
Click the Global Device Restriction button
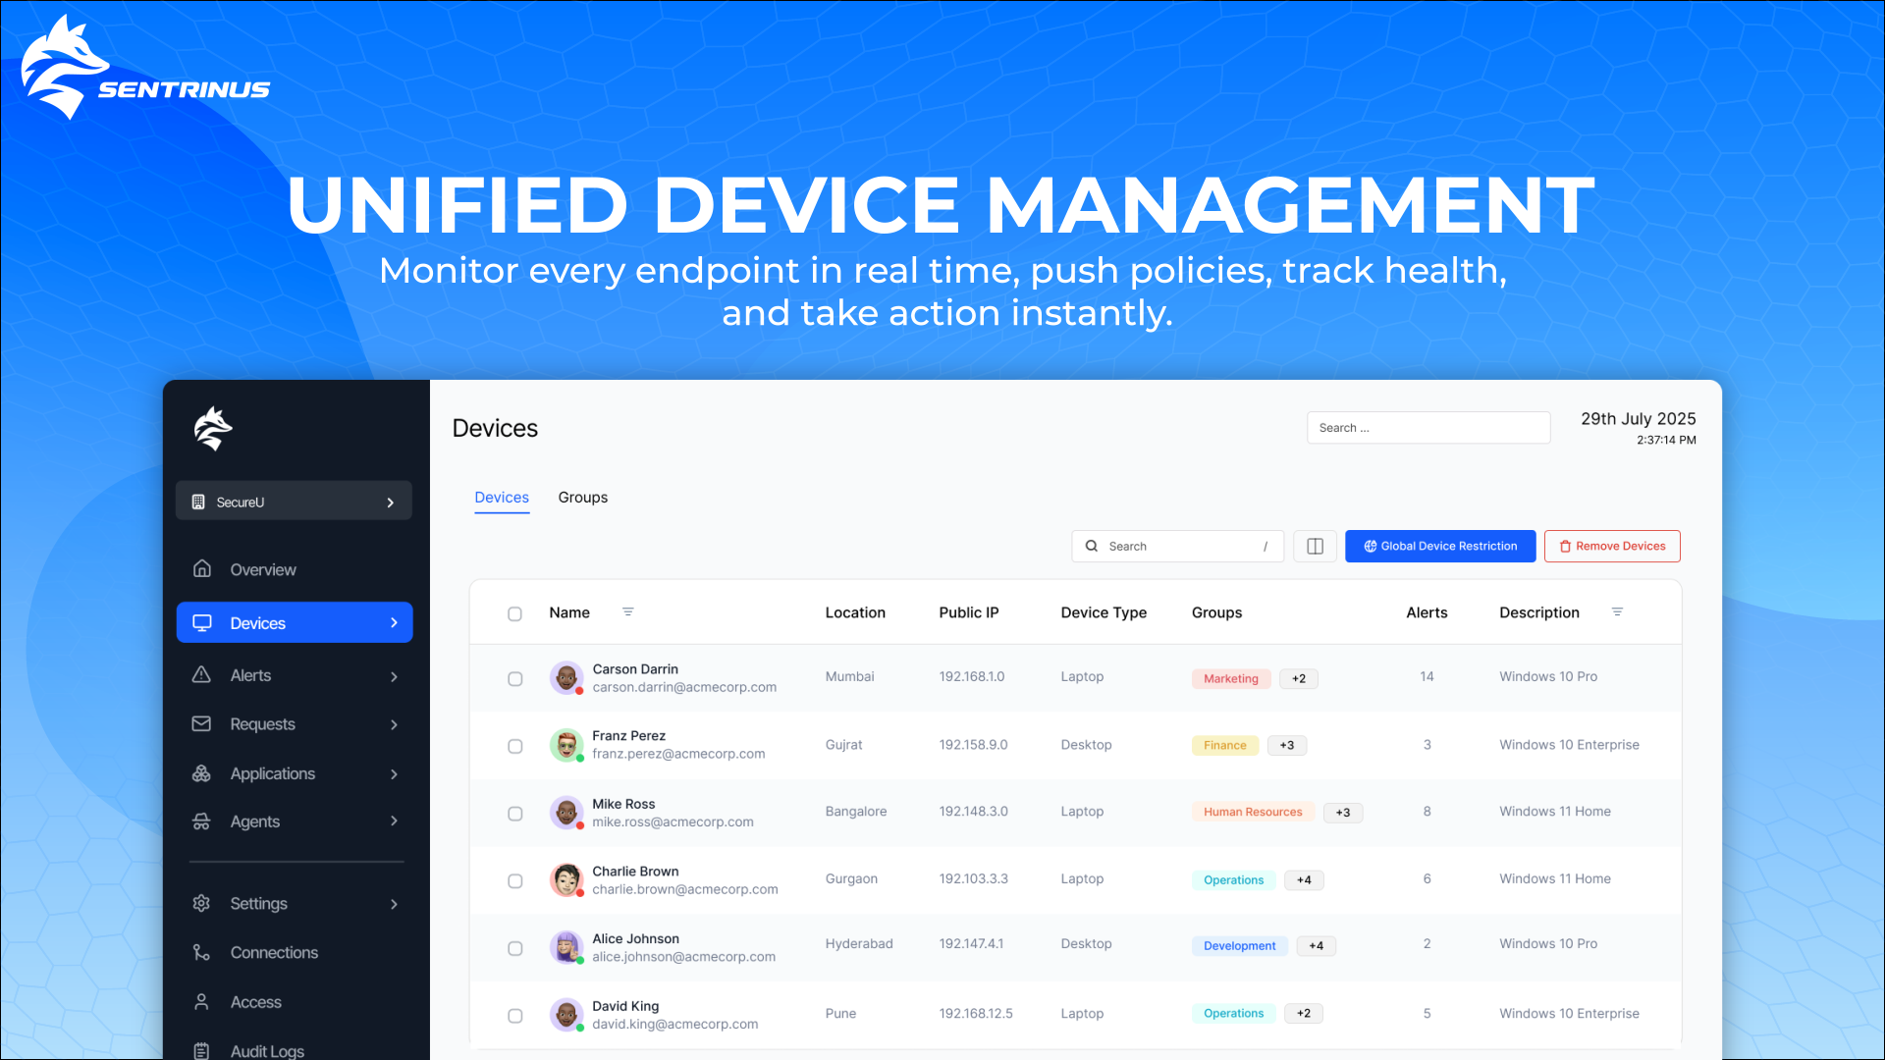pyautogui.click(x=1440, y=546)
